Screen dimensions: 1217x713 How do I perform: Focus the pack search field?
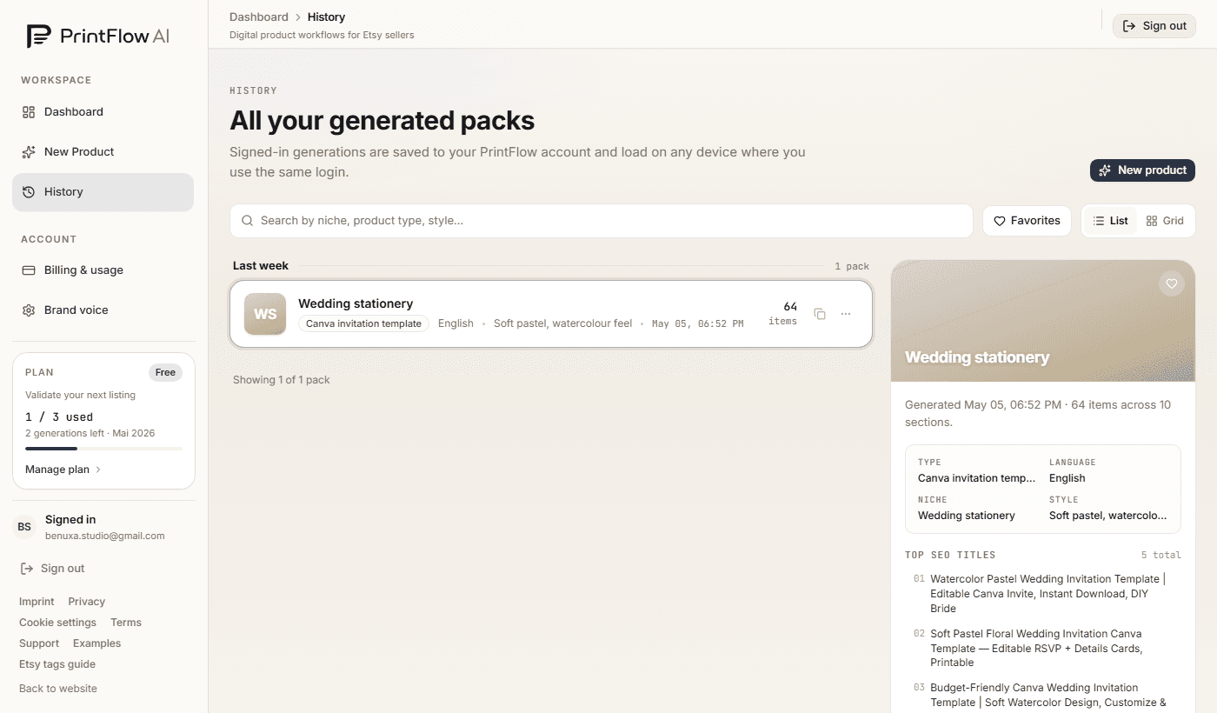[x=601, y=221]
